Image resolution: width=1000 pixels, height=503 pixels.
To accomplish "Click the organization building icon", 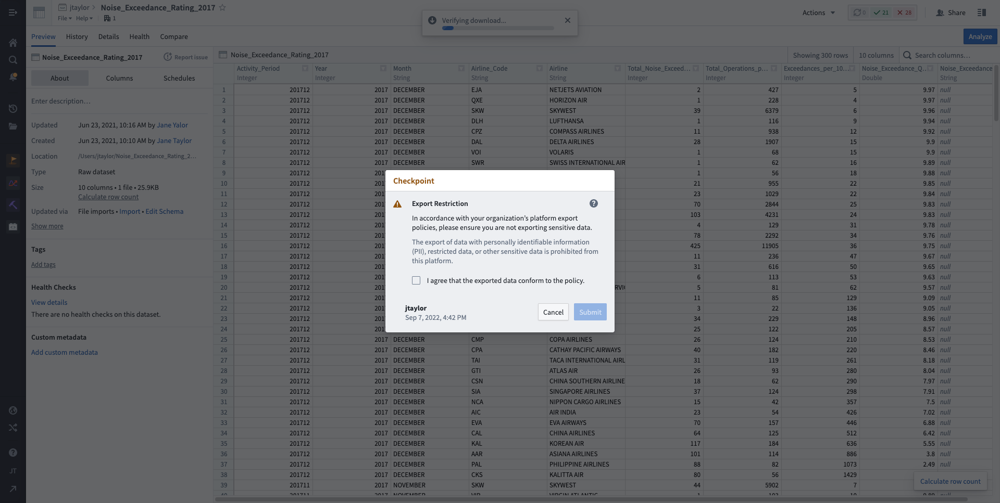I will [107, 18].
